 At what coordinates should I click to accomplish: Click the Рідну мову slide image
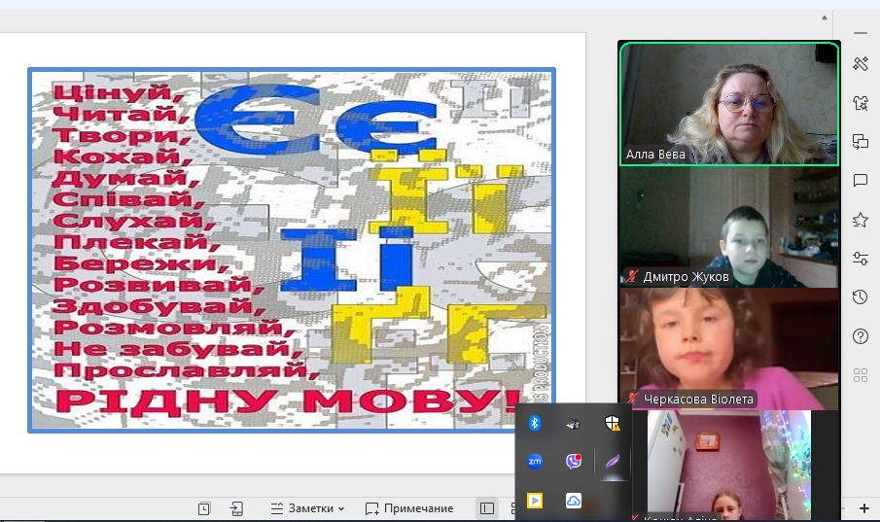tap(291, 249)
